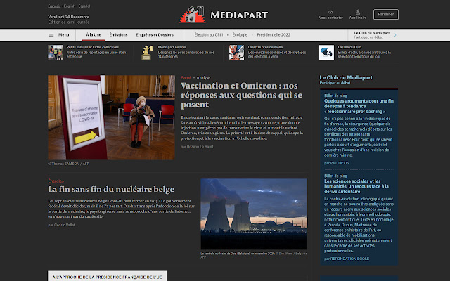This screenshot has height=281, width=450.
Task: Open the Énergies category link
Action: [x=56, y=181]
